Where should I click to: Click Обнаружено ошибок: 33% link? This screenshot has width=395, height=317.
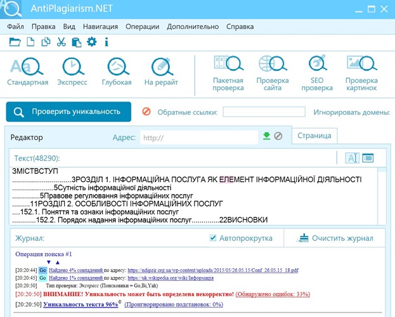click(273, 294)
